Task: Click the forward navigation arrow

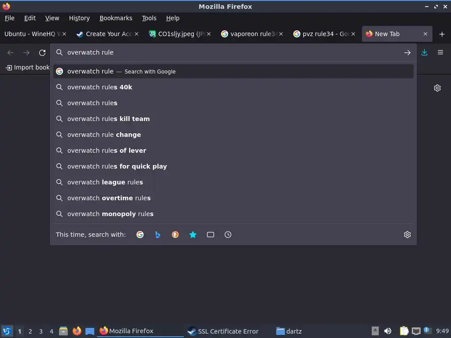Action: pyautogui.click(x=26, y=53)
